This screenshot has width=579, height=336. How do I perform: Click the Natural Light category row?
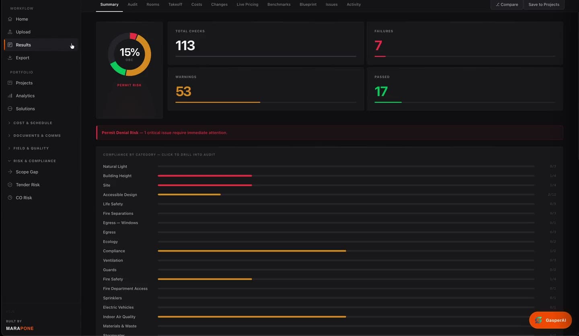pos(329,166)
